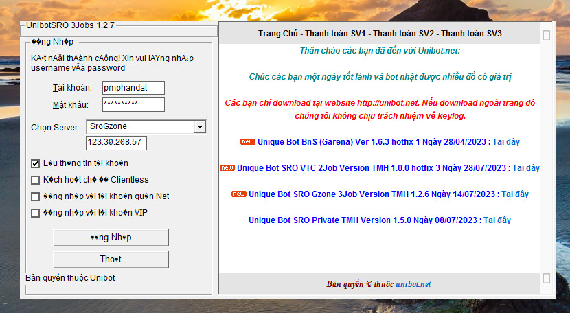This screenshot has width=570, height=313.
Task: Open the Thanh toán SV3 link
Action: tap(471, 34)
